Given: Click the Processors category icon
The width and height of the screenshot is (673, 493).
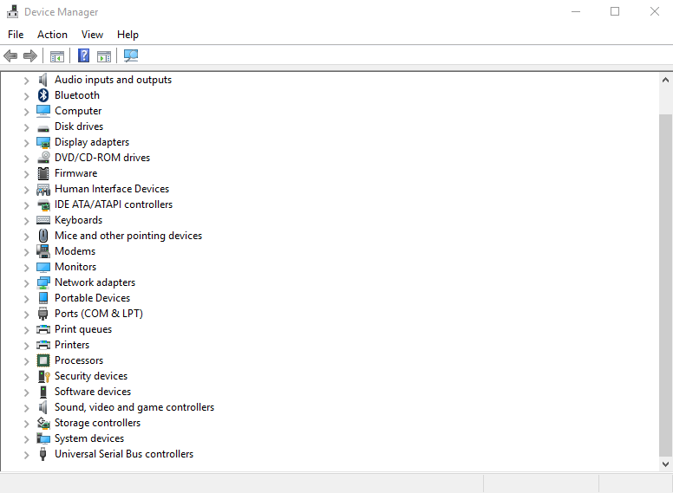Looking at the screenshot, I should pos(43,360).
